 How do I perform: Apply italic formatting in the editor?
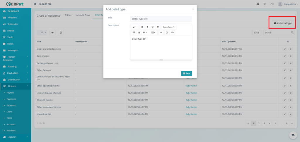click(147, 27)
